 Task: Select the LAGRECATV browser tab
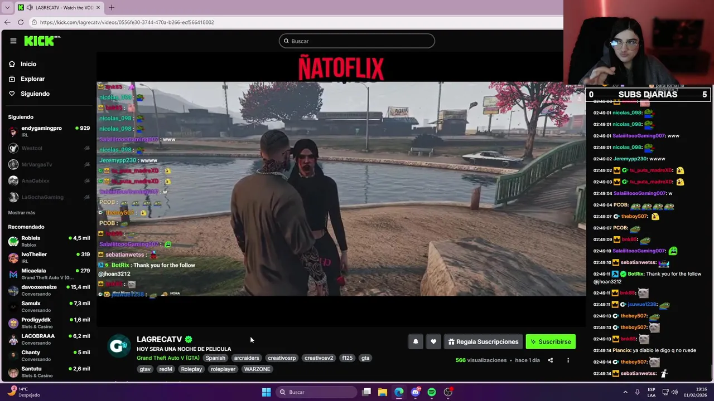pyautogui.click(x=59, y=8)
